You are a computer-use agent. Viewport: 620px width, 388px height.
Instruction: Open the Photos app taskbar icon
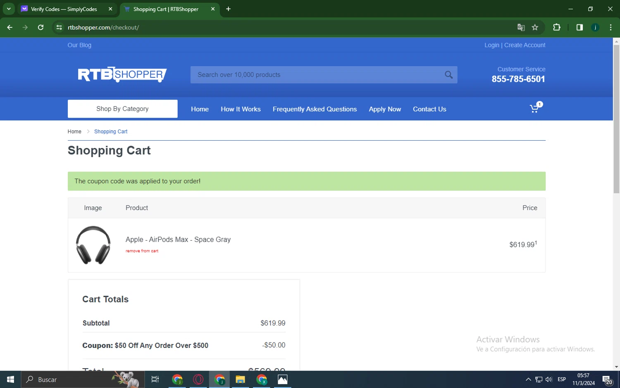click(282, 379)
